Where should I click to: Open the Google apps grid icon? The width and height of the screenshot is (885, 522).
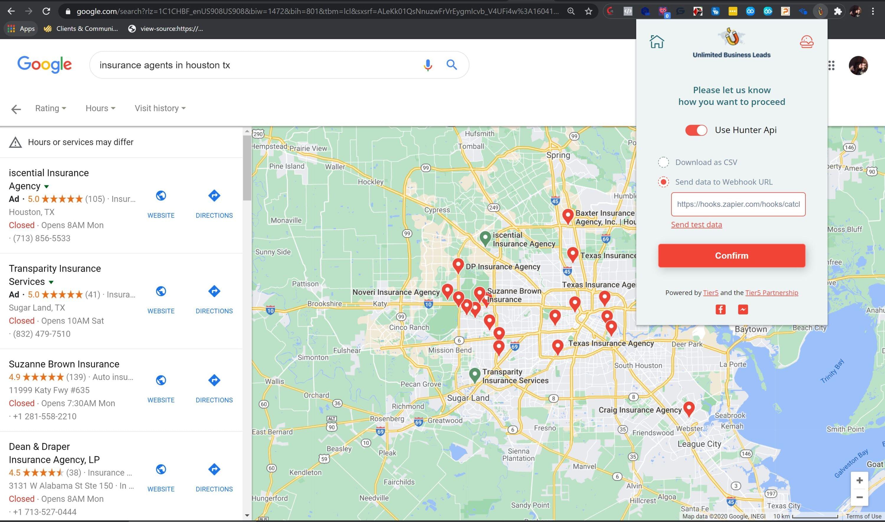click(x=831, y=65)
